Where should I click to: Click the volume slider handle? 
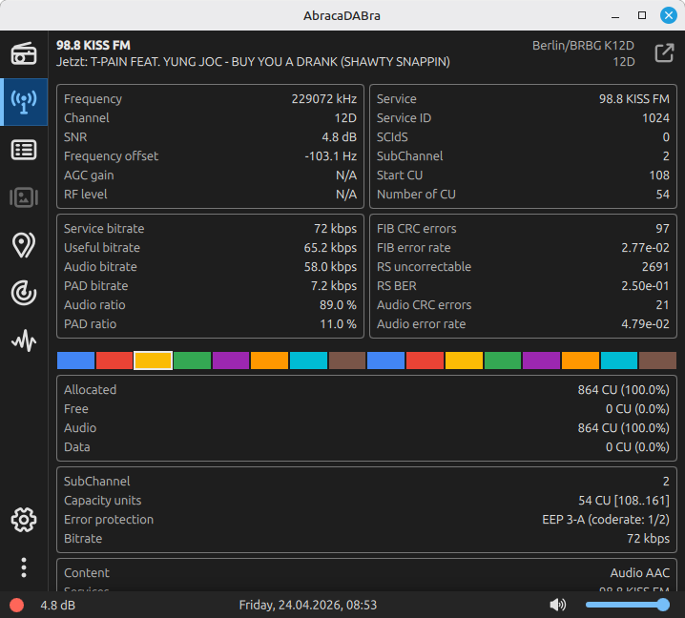coord(663,605)
